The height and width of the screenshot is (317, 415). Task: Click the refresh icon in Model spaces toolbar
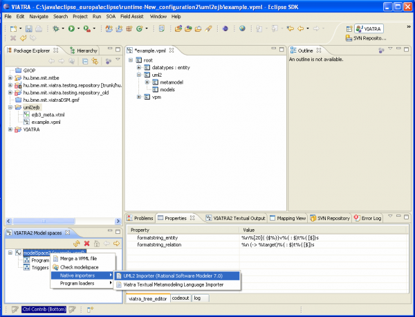77,244
